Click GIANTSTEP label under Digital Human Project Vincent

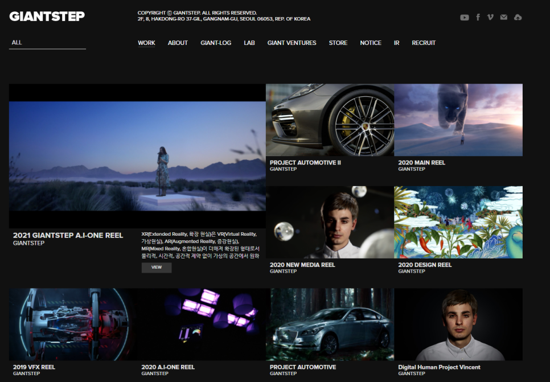coord(412,373)
